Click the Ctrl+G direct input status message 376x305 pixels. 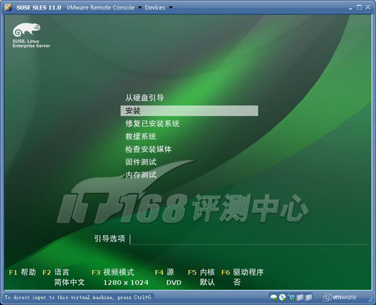(78, 297)
